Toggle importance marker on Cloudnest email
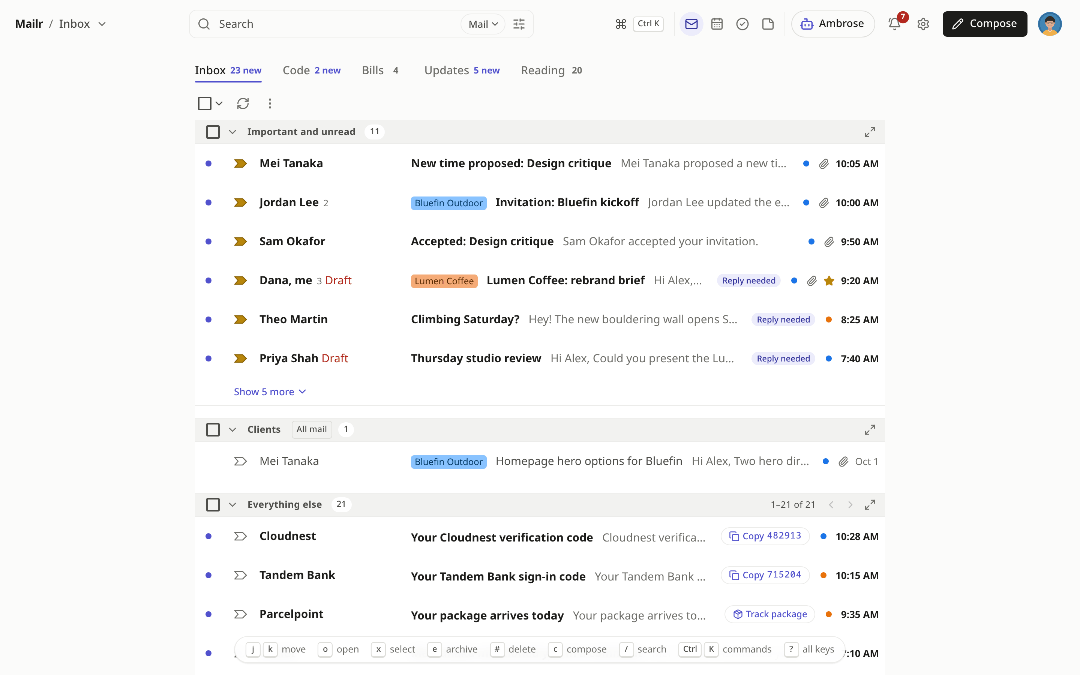 240,536
